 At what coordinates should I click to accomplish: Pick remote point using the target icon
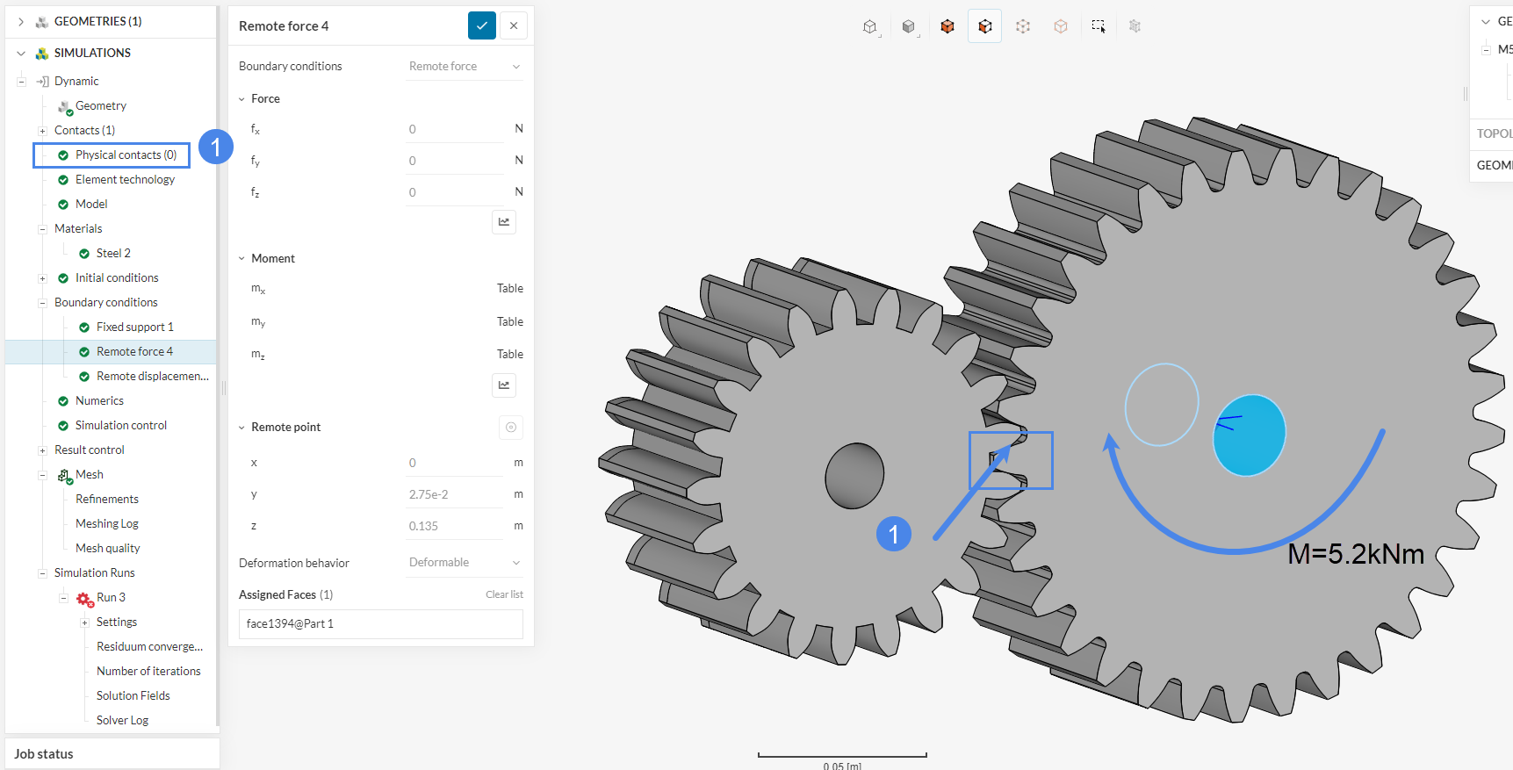tap(511, 428)
